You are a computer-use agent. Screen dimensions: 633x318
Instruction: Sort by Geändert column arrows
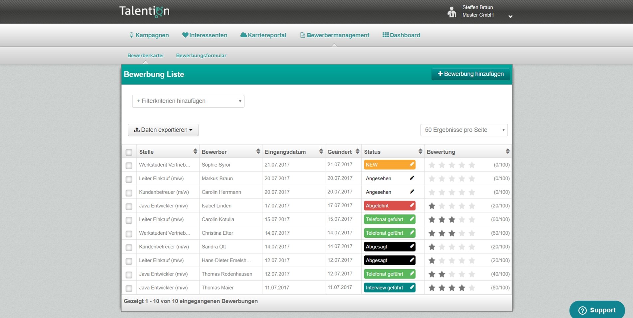[358, 151]
